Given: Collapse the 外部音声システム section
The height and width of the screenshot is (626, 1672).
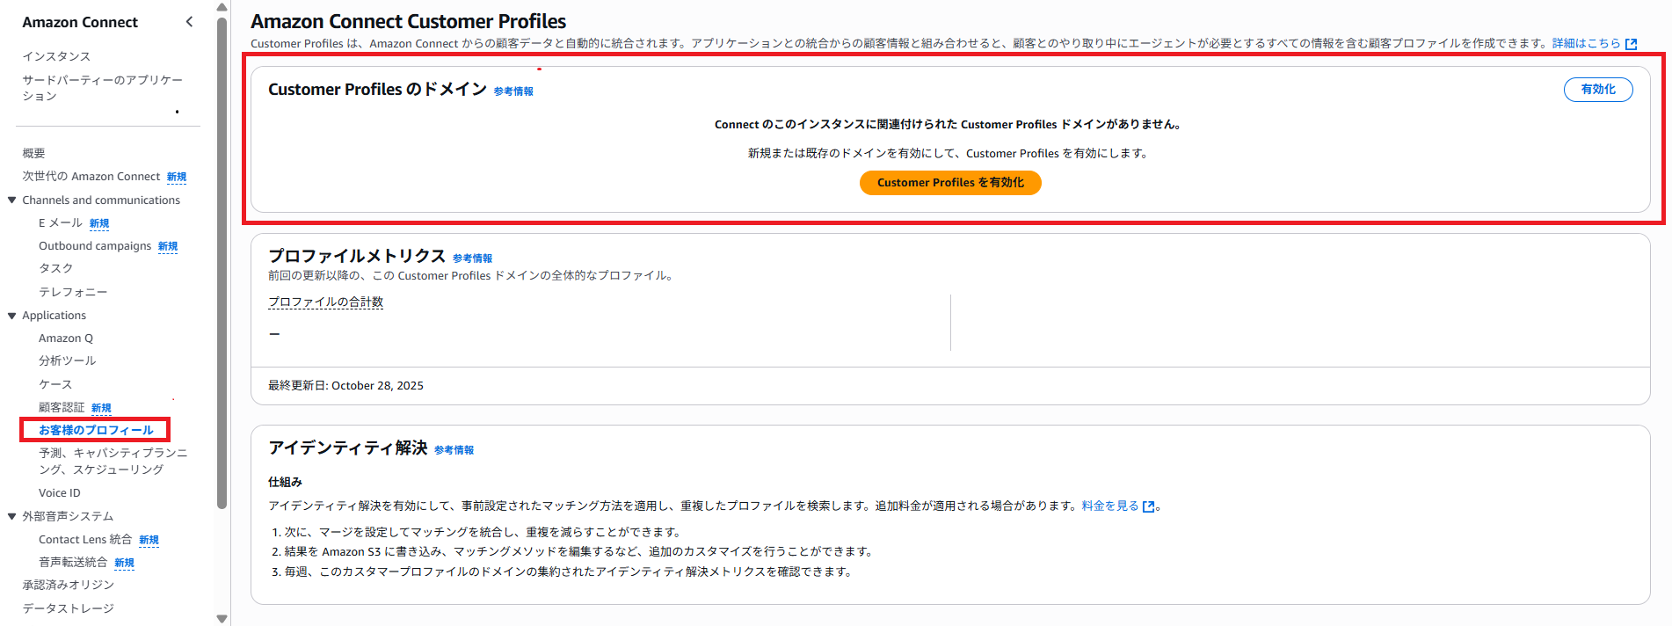Looking at the screenshot, I should (12, 516).
